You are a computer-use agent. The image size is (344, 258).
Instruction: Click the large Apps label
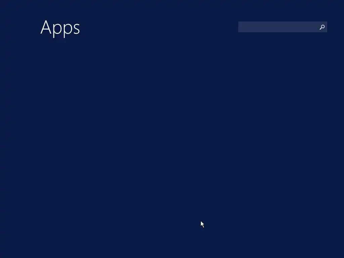(x=60, y=28)
